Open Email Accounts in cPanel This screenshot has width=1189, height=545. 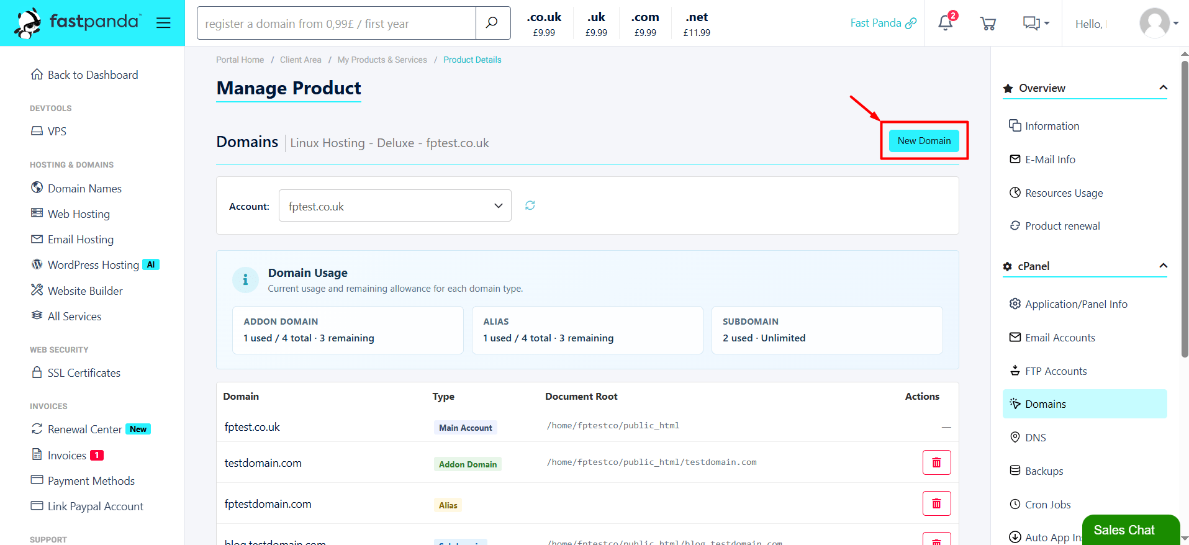coord(1052,338)
